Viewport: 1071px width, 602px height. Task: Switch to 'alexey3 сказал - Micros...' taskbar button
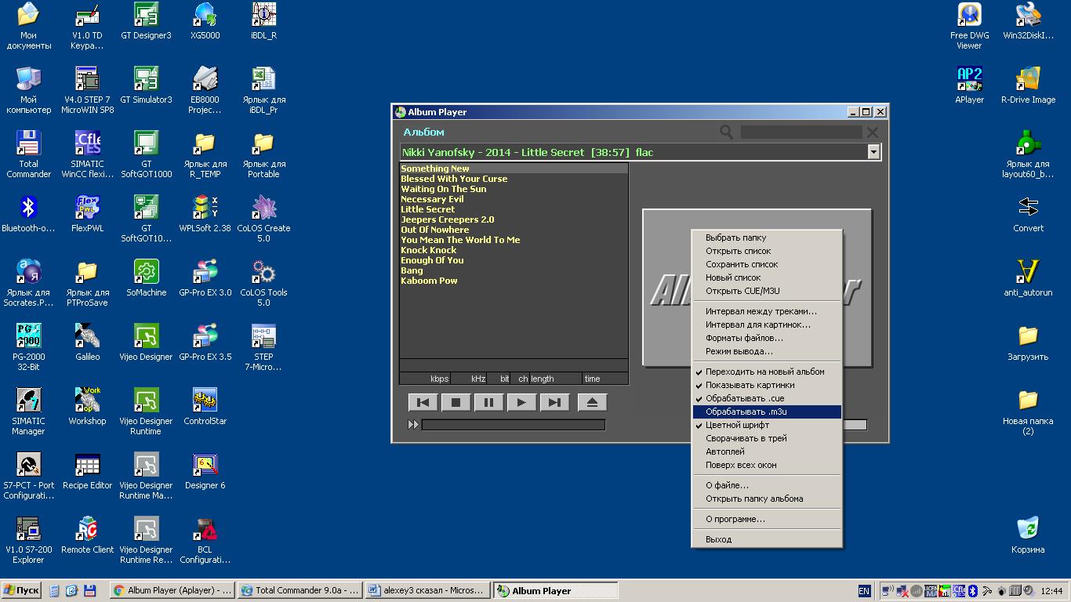[427, 591]
